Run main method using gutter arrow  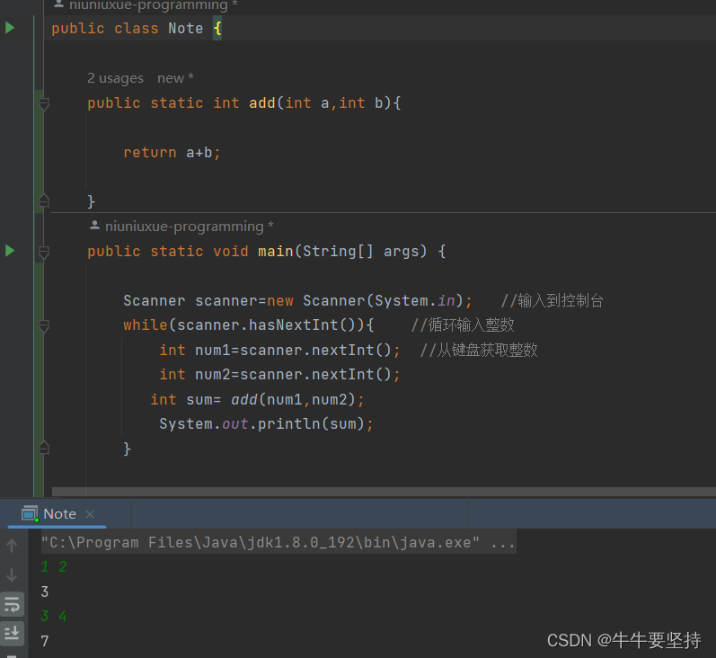pos(10,251)
